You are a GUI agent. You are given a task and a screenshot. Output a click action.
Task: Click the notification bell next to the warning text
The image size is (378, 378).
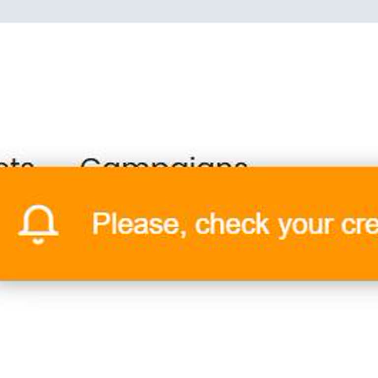pos(38,224)
